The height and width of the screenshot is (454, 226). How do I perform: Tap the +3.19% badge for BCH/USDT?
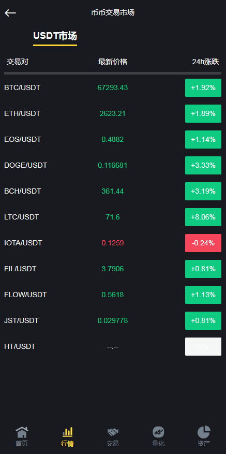click(203, 191)
